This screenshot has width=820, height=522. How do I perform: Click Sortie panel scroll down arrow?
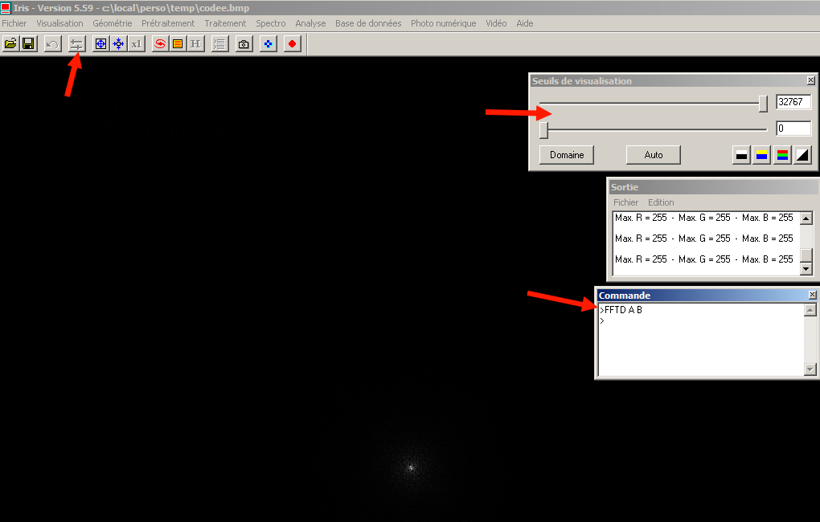806,269
